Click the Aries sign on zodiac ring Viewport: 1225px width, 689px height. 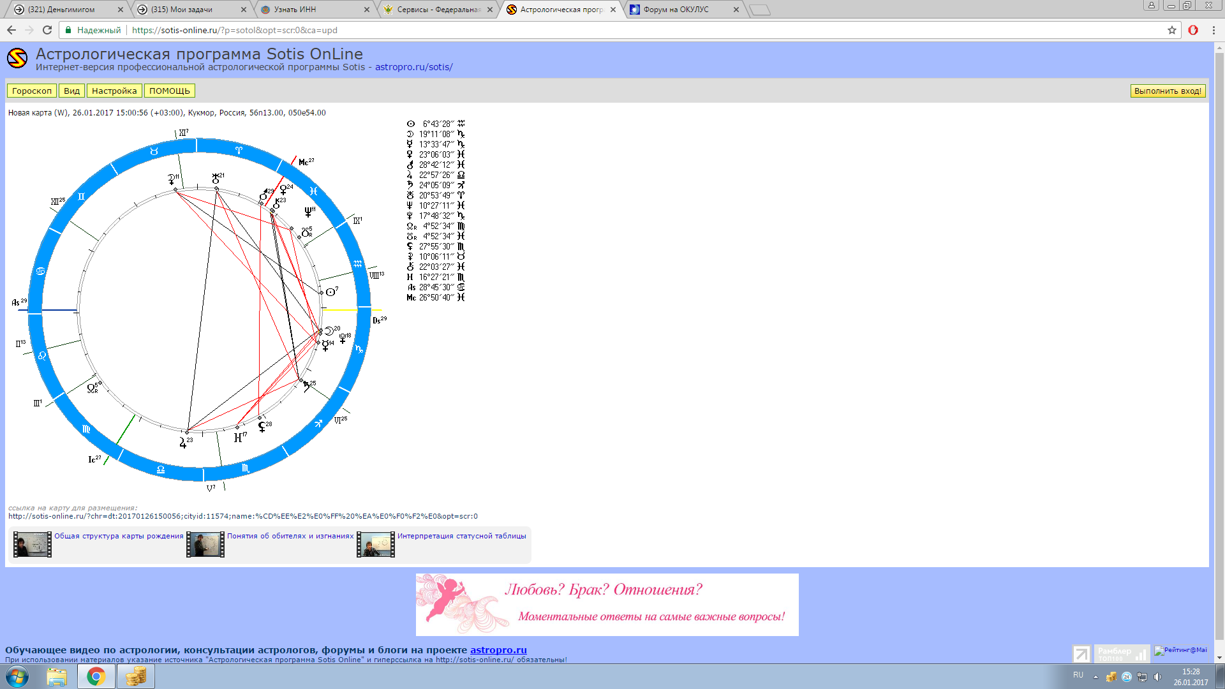pyautogui.click(x=239, y=151)
